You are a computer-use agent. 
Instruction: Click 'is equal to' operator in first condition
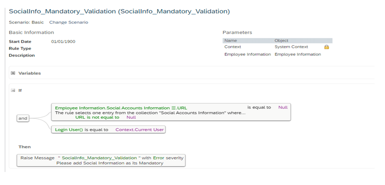pos(259,107)
